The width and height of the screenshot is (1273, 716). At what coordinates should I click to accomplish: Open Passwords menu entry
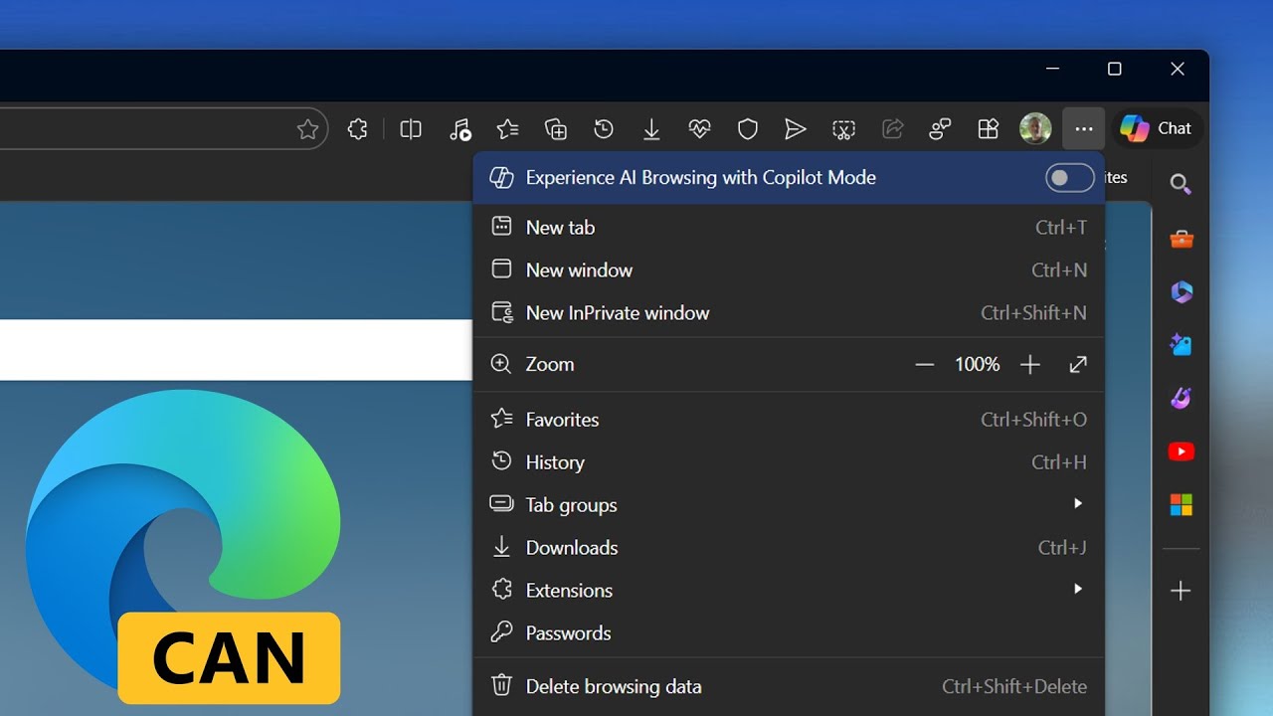point(789,633)
